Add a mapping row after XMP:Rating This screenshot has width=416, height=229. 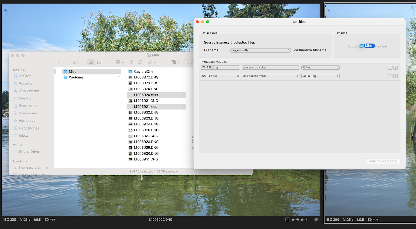click(x=395, y=68)
